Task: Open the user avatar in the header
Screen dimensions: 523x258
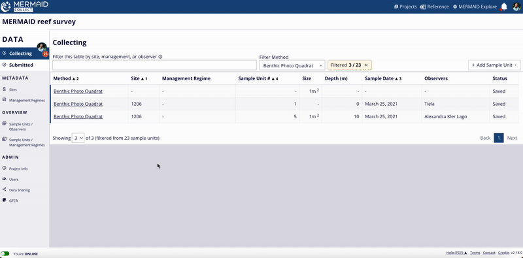Action: coord(516,7)
